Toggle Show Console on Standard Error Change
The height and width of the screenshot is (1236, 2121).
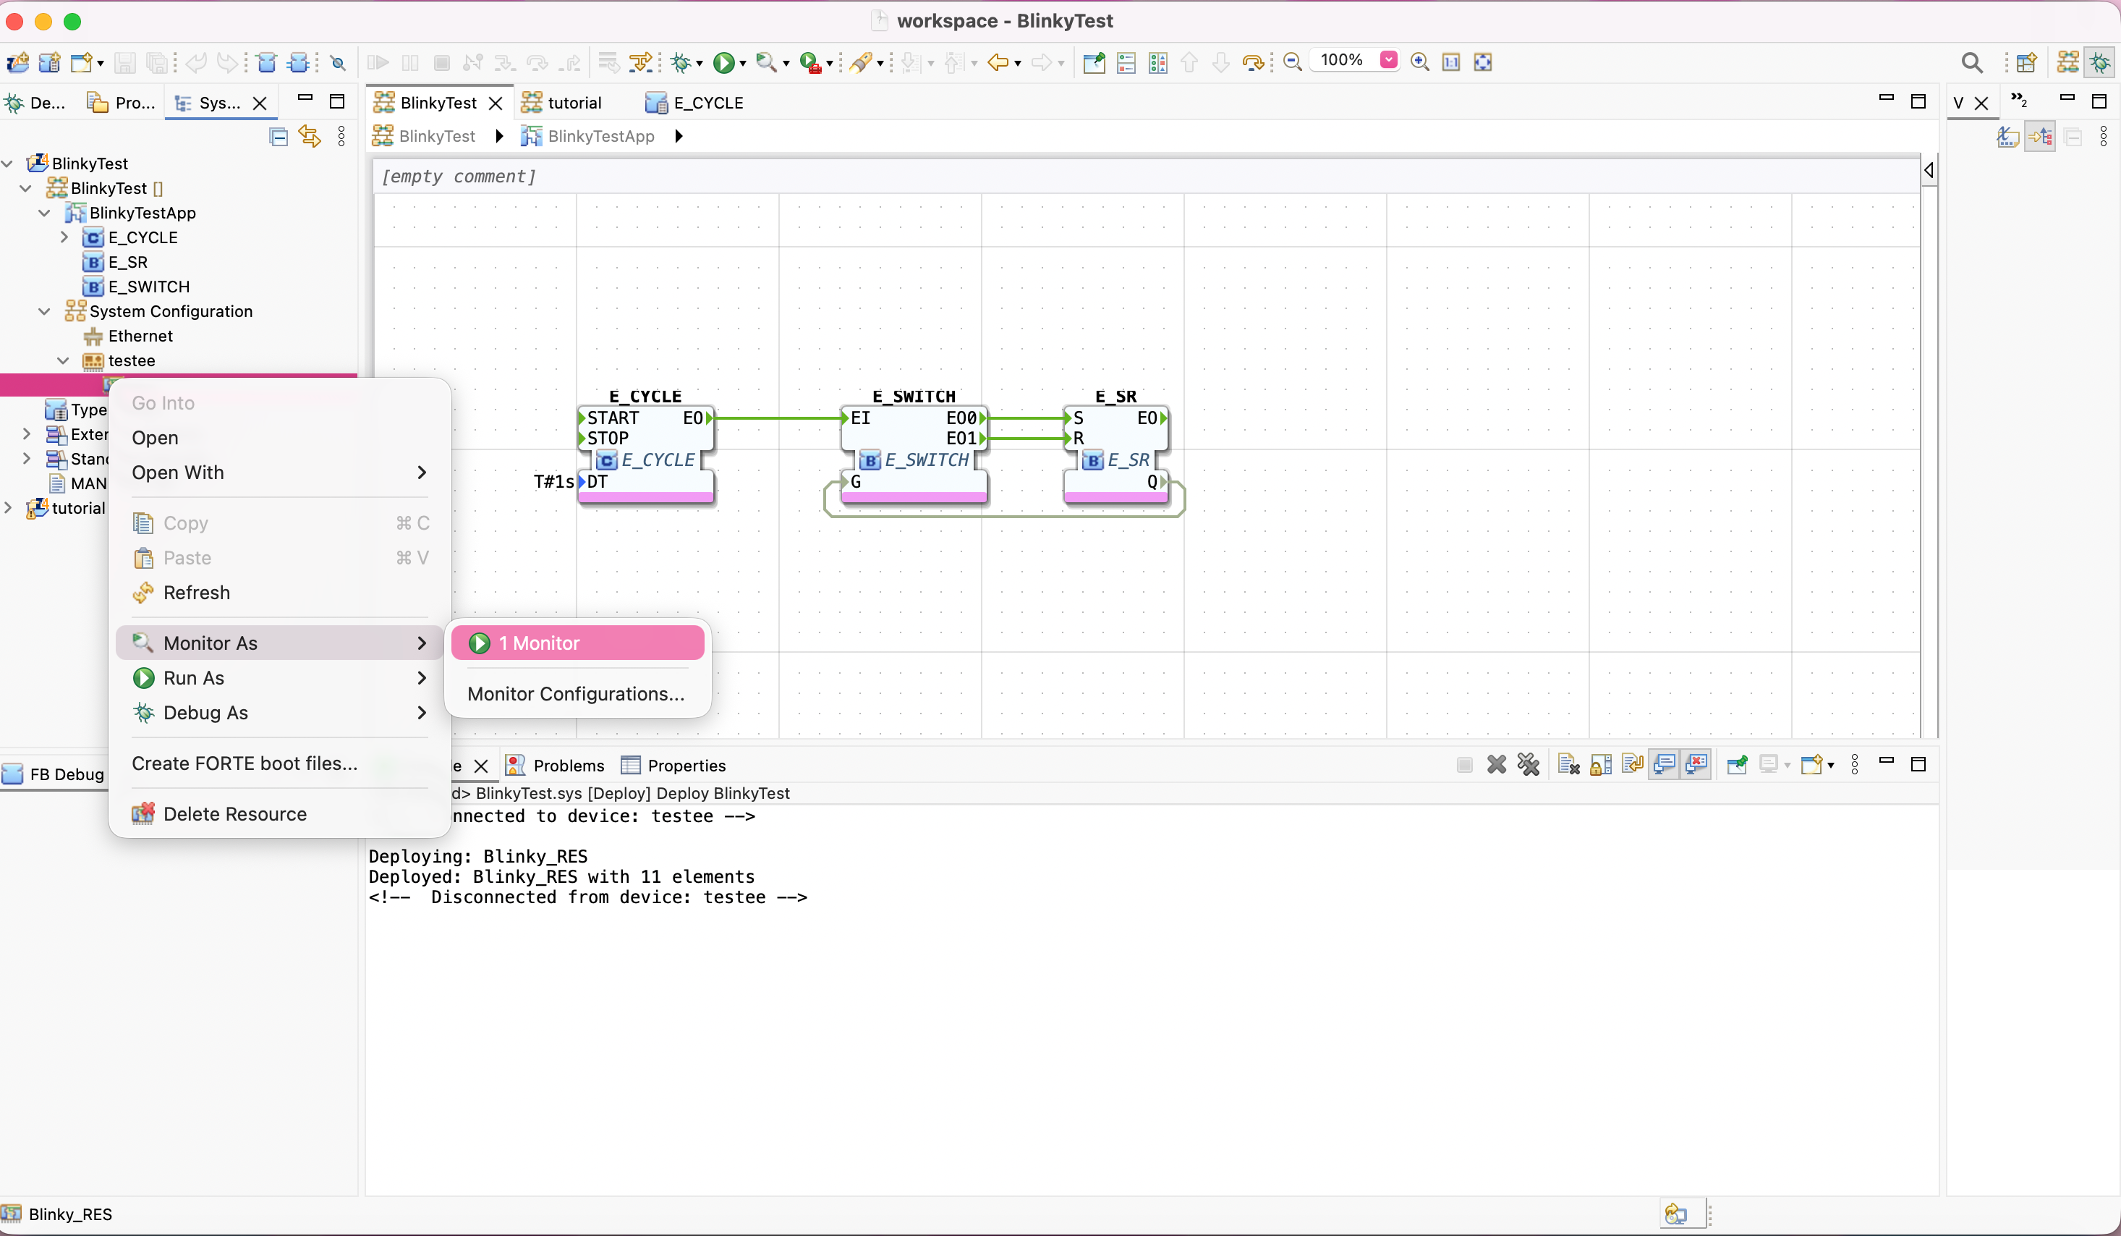(1697, 764)
